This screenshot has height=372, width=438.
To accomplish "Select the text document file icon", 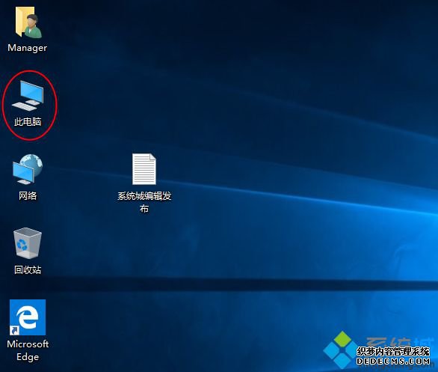I will [x=144, y=169].
